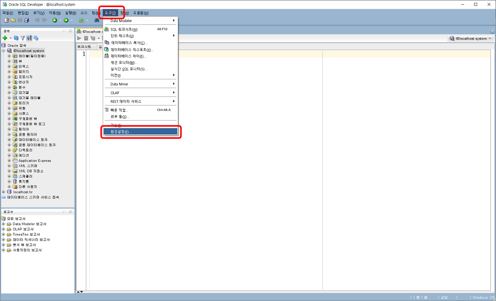This screenshot has height=301, width=496.
Task: Click the green Forward navigation arrow
Action: (66, 20)
